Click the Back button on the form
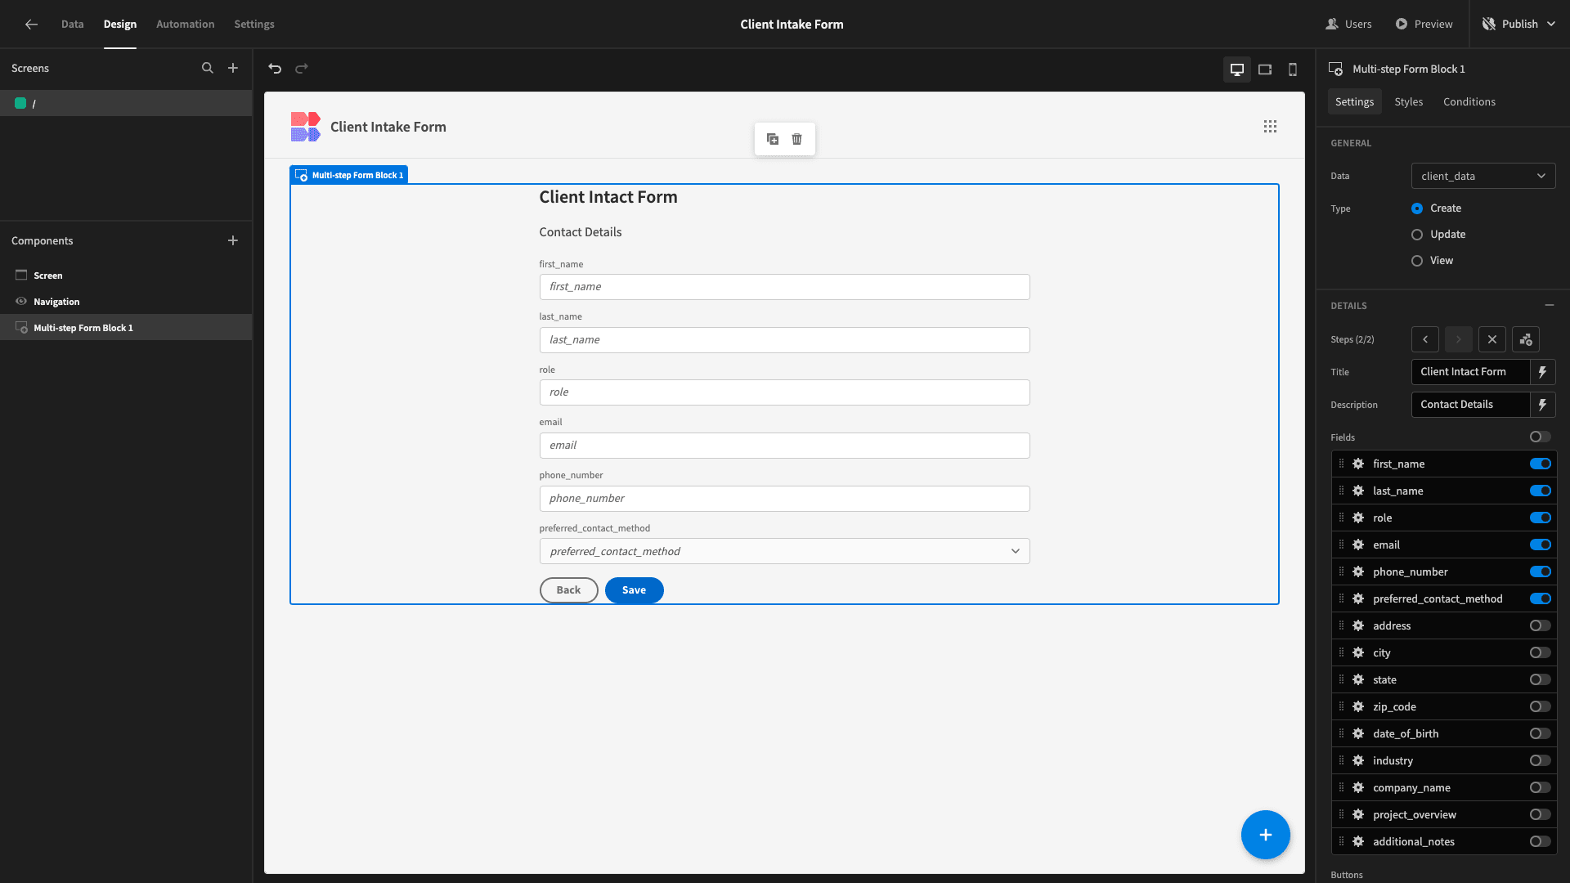Image resolution: width=1570 pixels, height=883 pixels. point(568,589)
